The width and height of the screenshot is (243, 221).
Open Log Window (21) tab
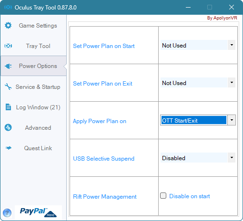click(x=33, y=107)
